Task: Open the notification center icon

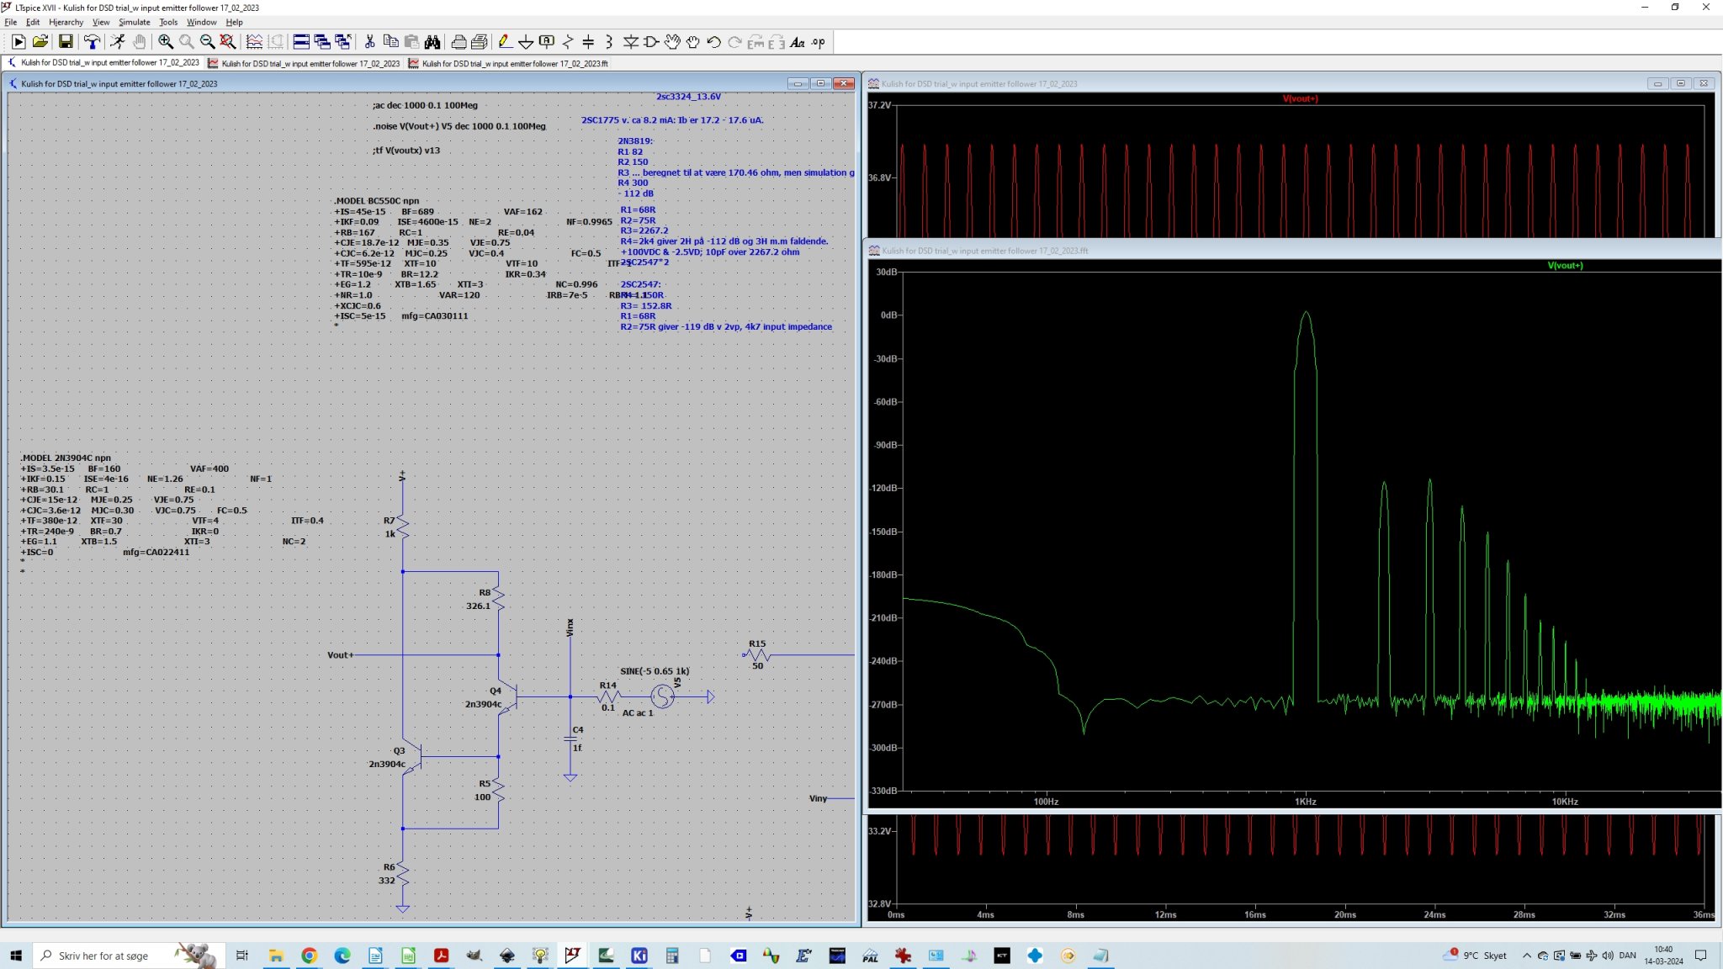Action: (x=1700, y=956)
